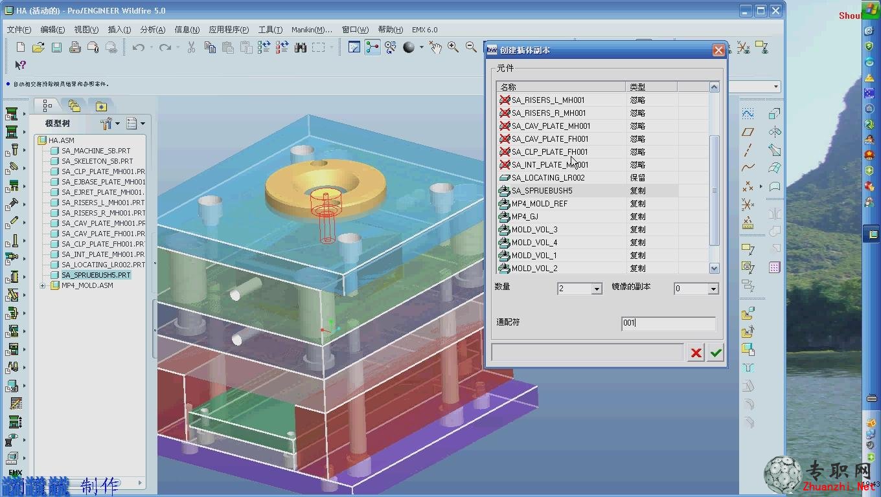Switch to the Favorites navigator tab
This screenshot has width=881, height=497.
[100, 105]
